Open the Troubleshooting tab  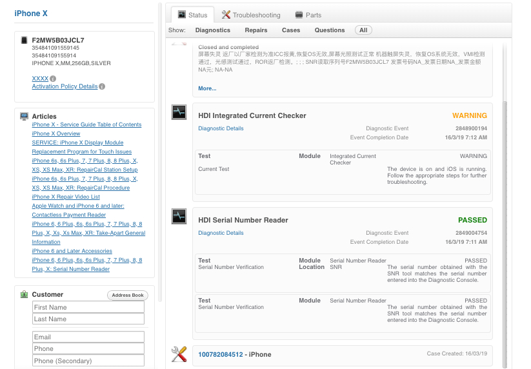pyautogui.click(x=251, y=15)
